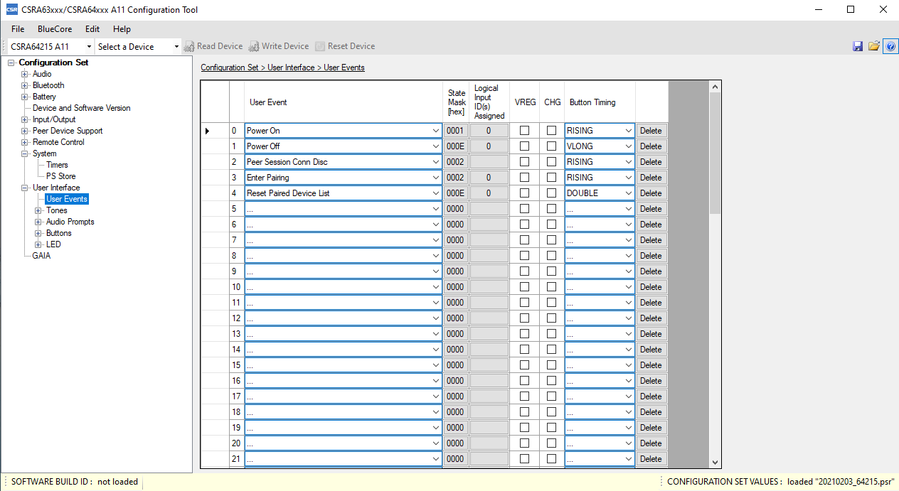Screen dimensions: 899x491
Task: Check VREG box for Enter Pairing
Action: coord(525,178)
